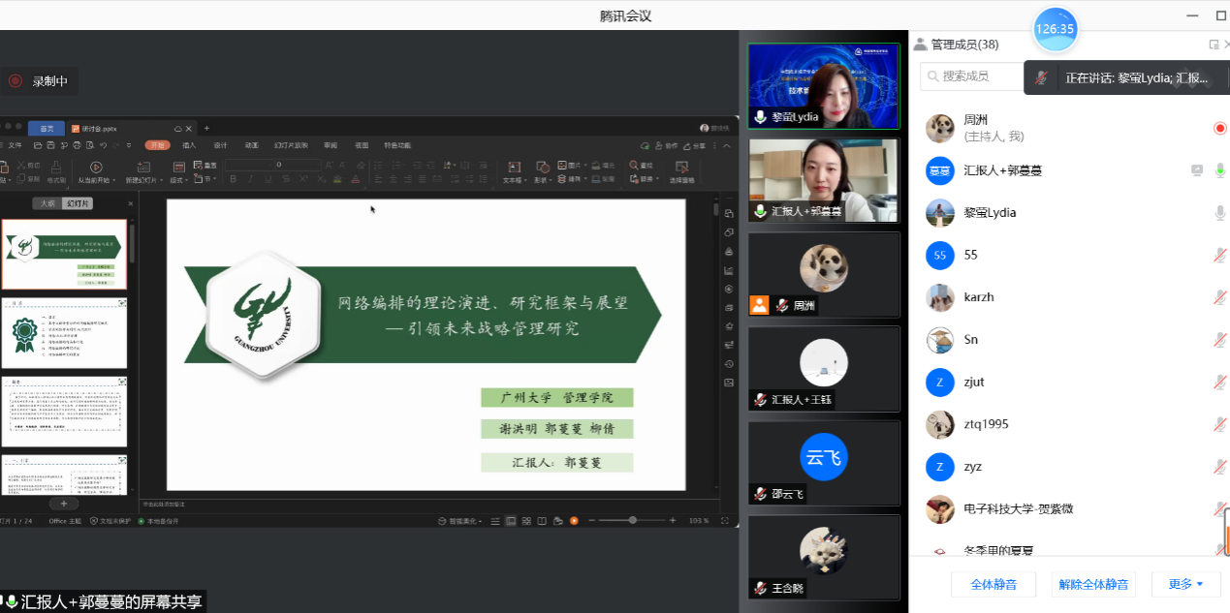Click the add-slide plus button below thumbnails
Viewport: 1230px width, 613px height.
click(64, 504)
